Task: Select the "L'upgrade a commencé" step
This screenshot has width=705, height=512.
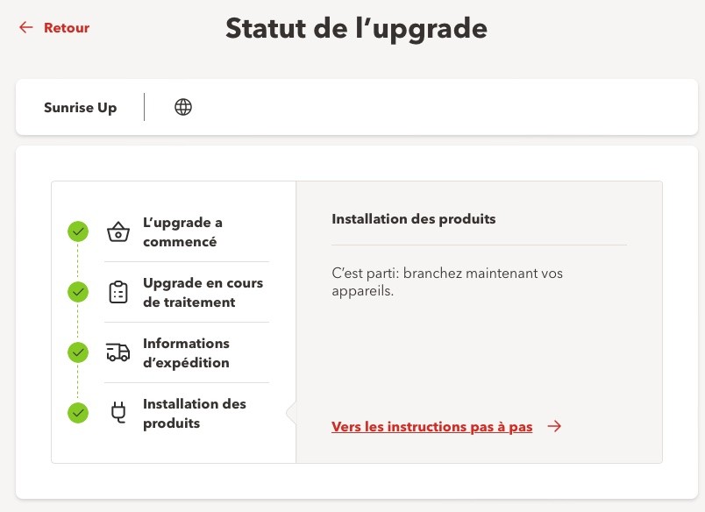Action: pos(182,232)
